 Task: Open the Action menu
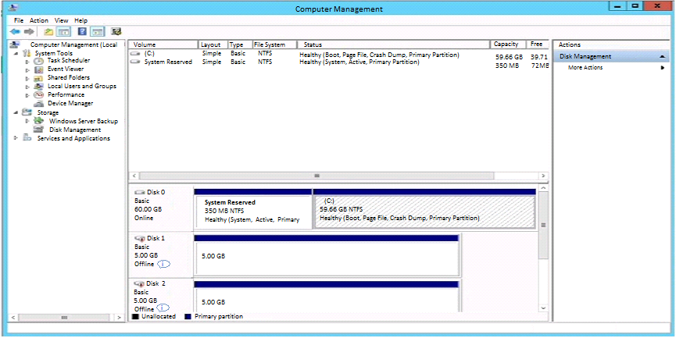39,20
